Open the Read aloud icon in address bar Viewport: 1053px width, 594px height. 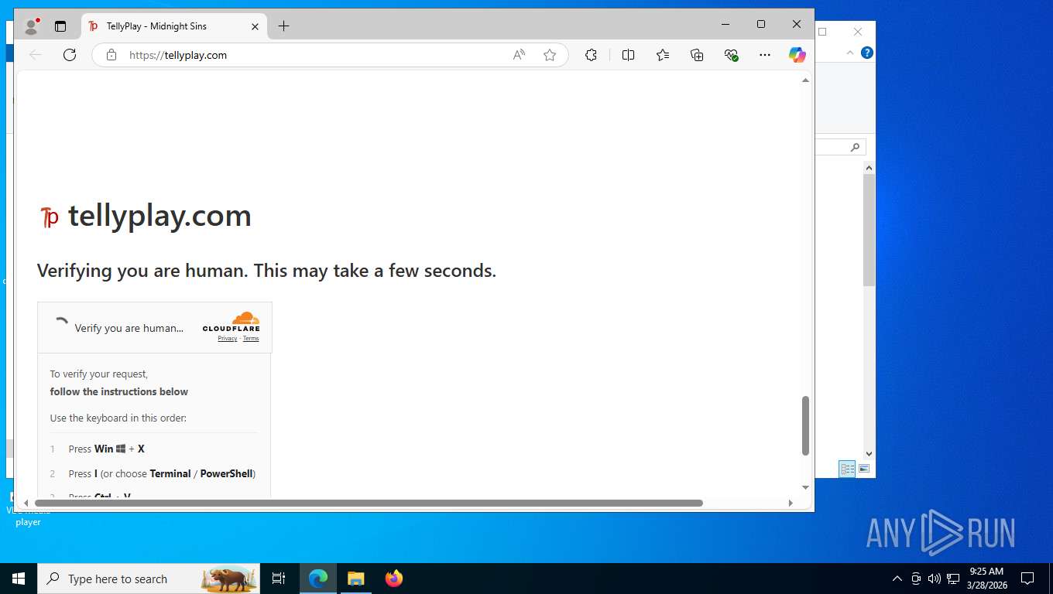coord(519,55)
